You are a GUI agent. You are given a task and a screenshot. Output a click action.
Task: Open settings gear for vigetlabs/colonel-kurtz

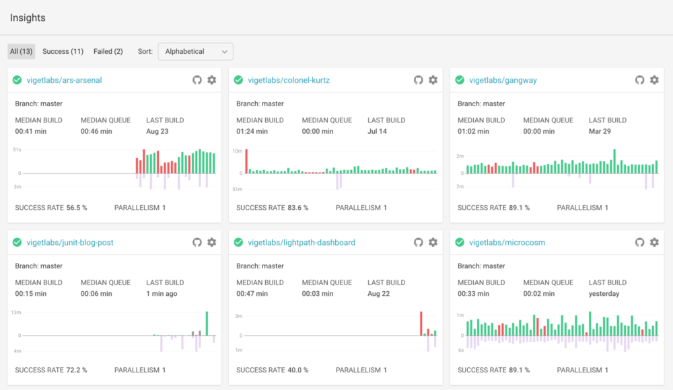point(433,80)
